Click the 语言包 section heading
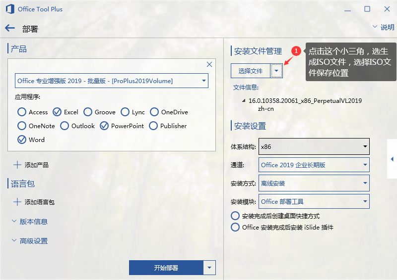This screenshot has width=397, height=280. point(23,184)
